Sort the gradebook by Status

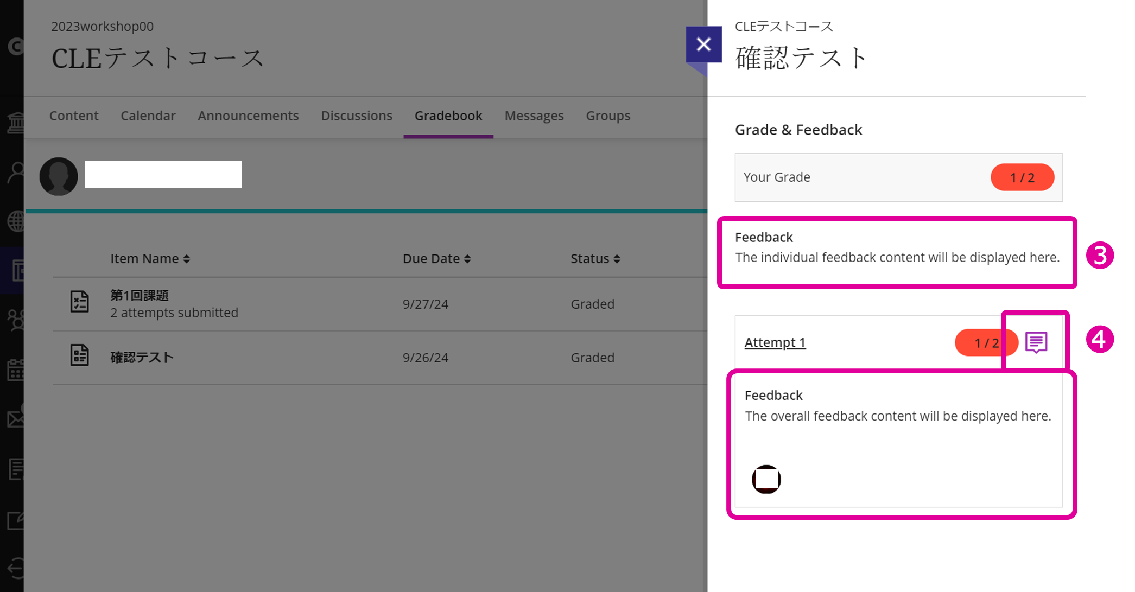(595, 258)
